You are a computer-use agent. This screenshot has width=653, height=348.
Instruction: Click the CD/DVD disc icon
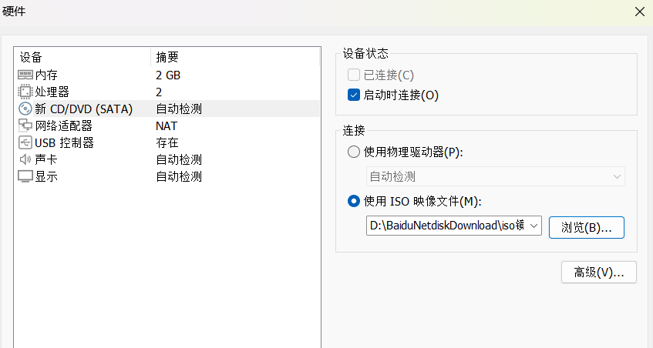(x=25, y=109)
